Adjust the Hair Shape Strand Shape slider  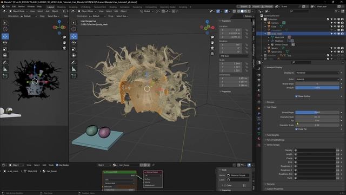click(317, 113)
